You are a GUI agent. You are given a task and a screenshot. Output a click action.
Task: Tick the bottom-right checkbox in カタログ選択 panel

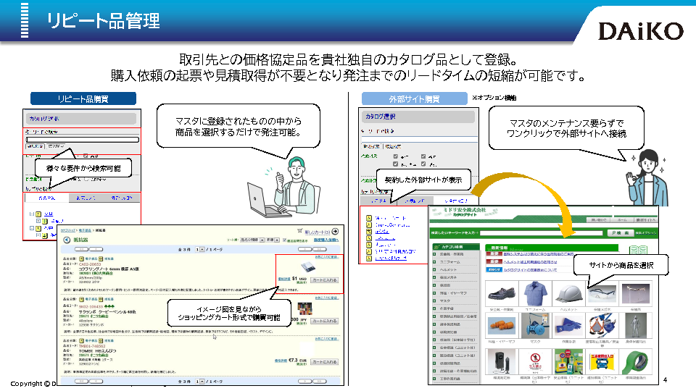pyautogui.click(x=423, y=164)
